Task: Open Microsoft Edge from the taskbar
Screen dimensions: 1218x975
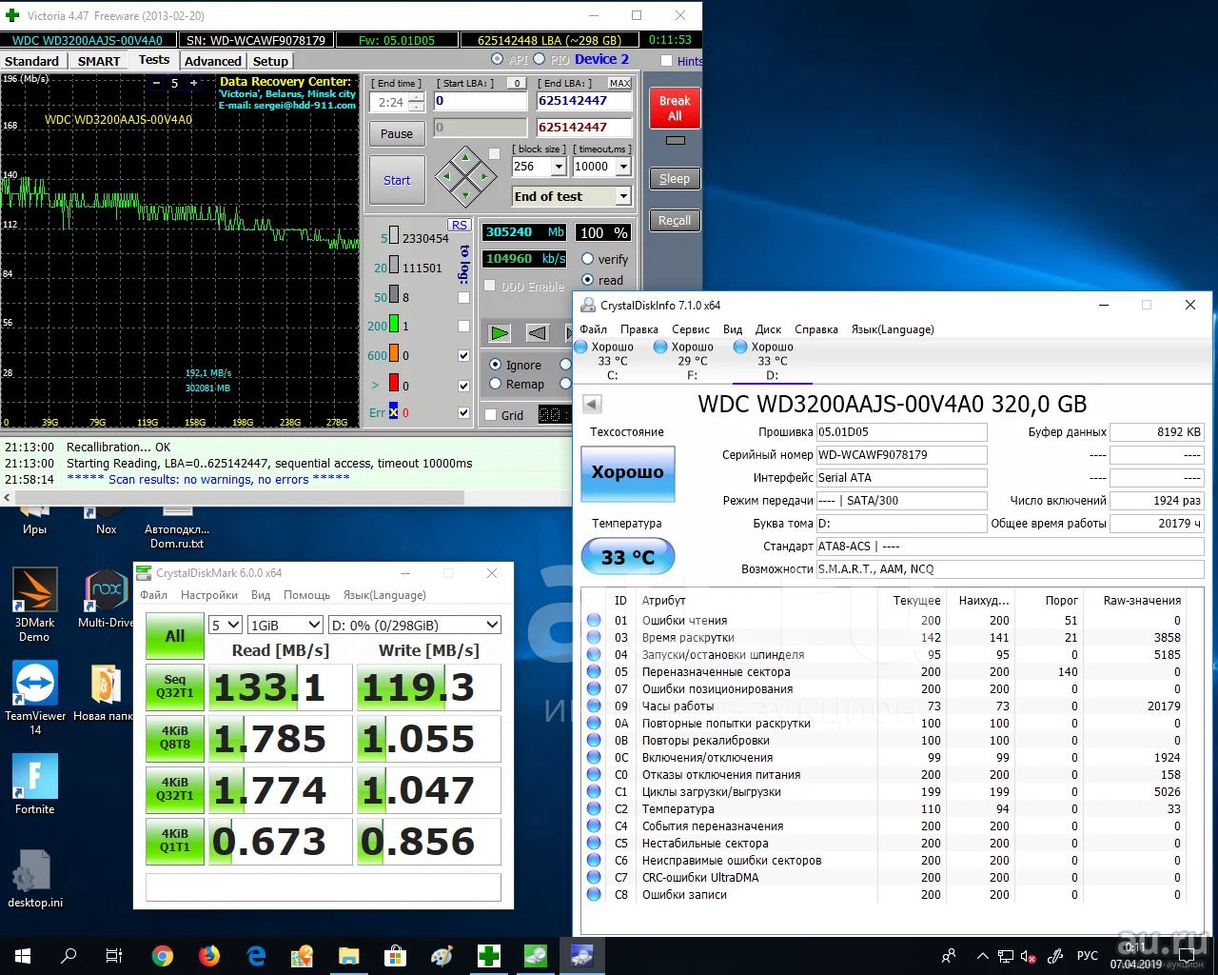Action: tap(256, 956)
